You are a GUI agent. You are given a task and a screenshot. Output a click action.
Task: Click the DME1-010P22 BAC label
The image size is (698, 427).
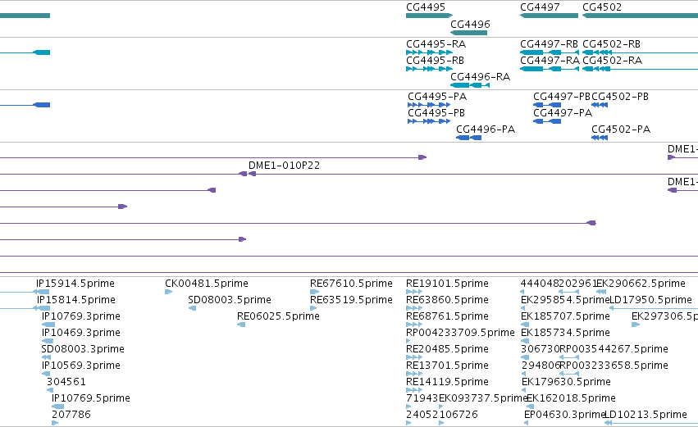coord(284,166)
